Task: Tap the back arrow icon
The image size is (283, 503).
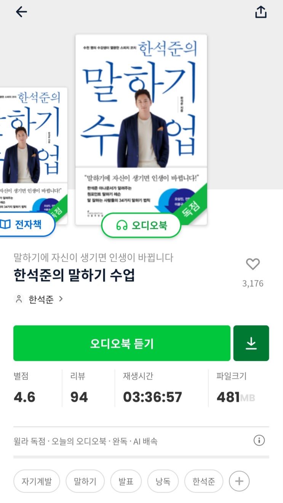Action: tap(21, 12)
